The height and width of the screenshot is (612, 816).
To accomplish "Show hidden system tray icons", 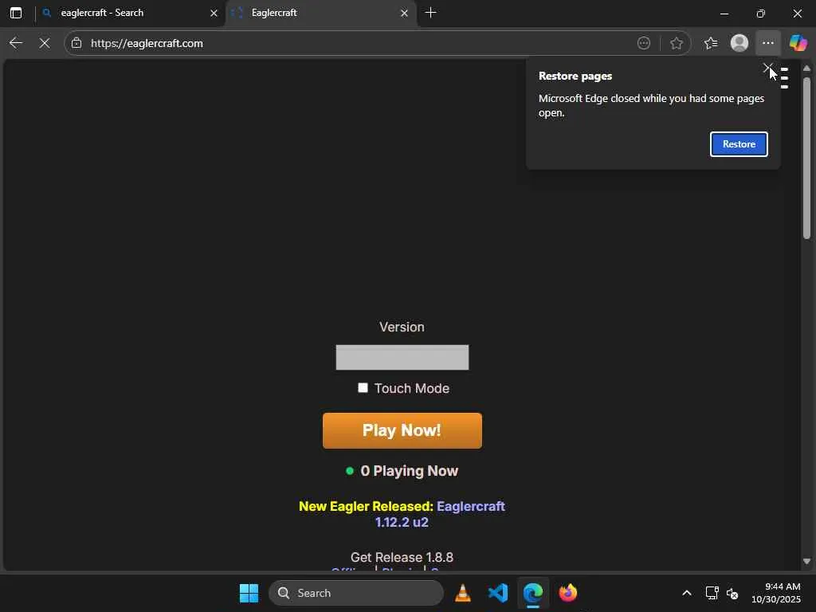I will (x=686, y=593).
